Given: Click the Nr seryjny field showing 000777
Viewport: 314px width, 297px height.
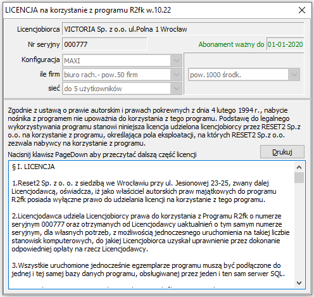Looking at the screenshot, I should click(x=104, y=44).
